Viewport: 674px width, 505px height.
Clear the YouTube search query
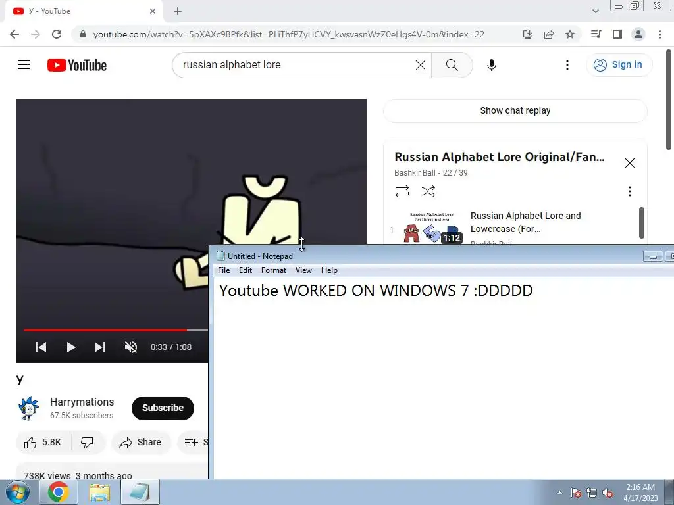point(421,65)
